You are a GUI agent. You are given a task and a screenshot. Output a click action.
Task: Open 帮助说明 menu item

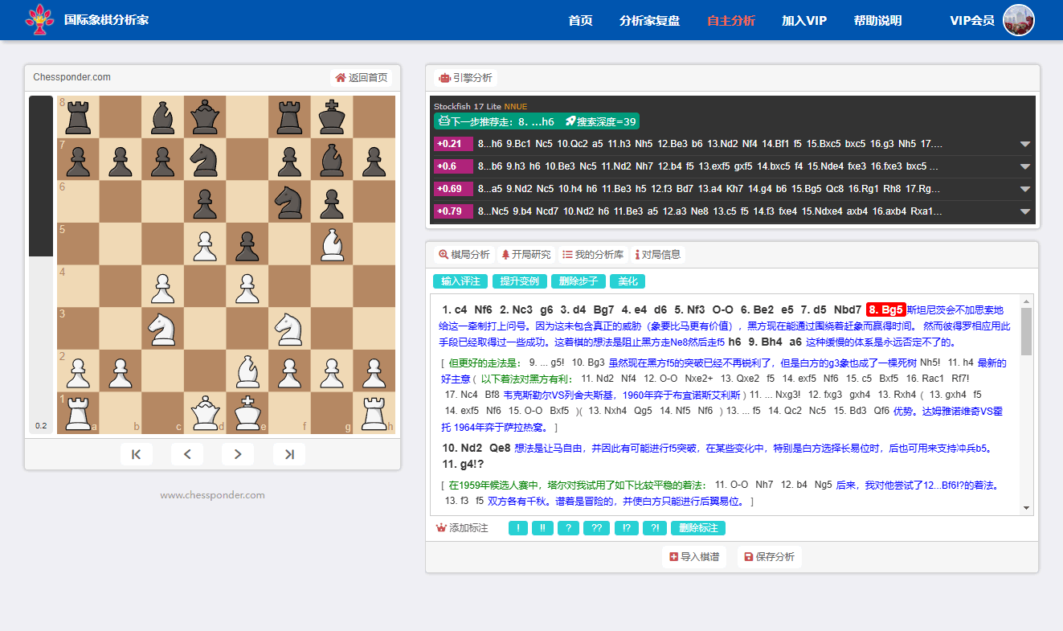877,21
